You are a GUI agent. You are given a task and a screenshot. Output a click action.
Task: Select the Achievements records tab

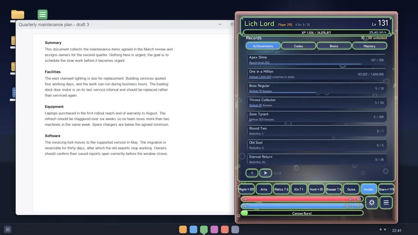click(263, 46)
